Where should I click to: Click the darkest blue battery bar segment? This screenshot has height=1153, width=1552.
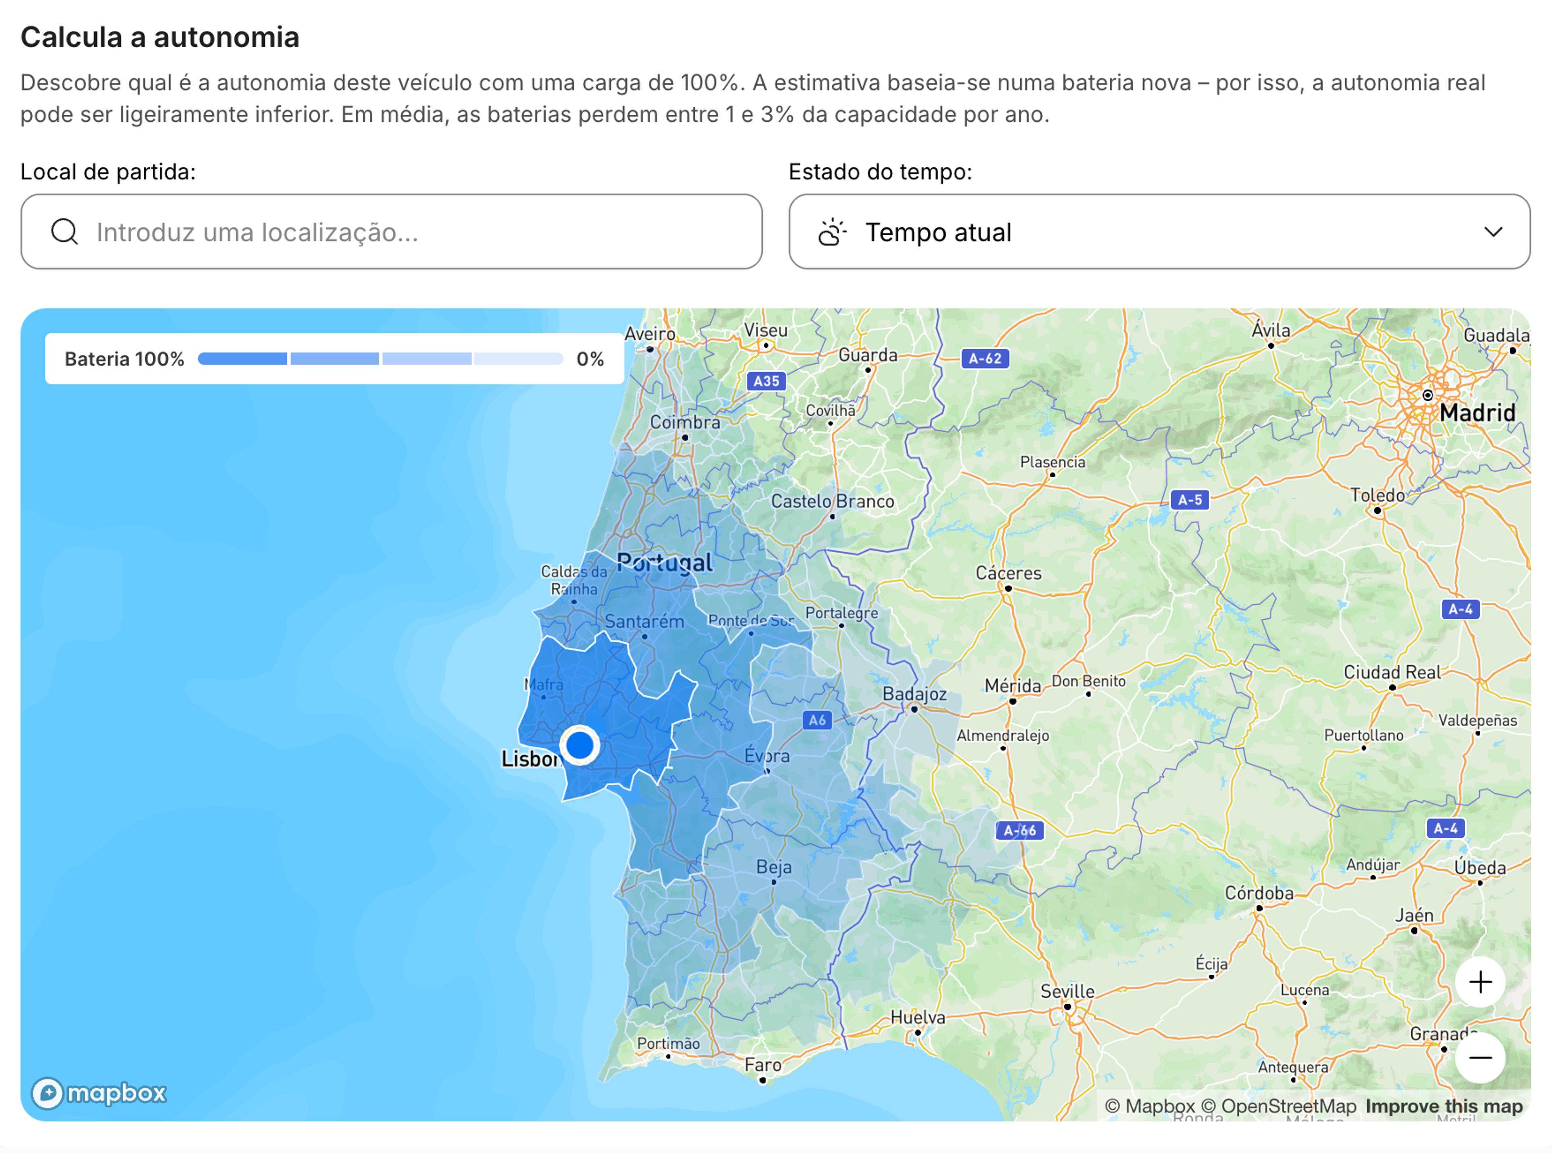coord(242,359)
